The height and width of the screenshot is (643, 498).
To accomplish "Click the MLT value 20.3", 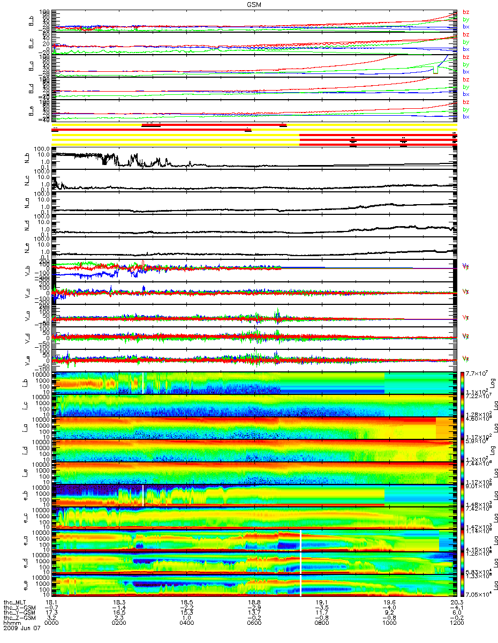I will pos(456,602).
